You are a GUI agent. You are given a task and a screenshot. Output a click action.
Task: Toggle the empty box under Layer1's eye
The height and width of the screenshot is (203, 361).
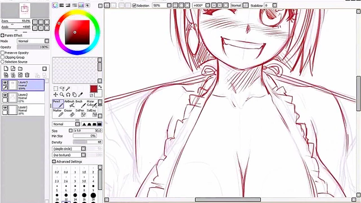5,112
